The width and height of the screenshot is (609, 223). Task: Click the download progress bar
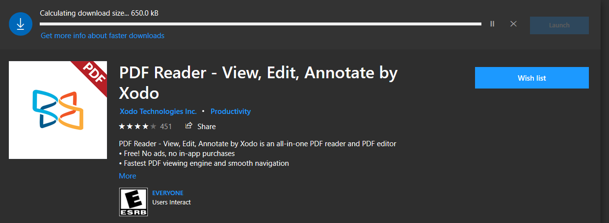pos(261,23)
